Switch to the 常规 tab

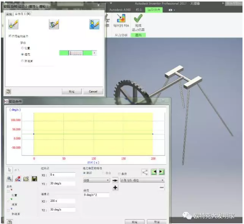click(x=9, y=14)
